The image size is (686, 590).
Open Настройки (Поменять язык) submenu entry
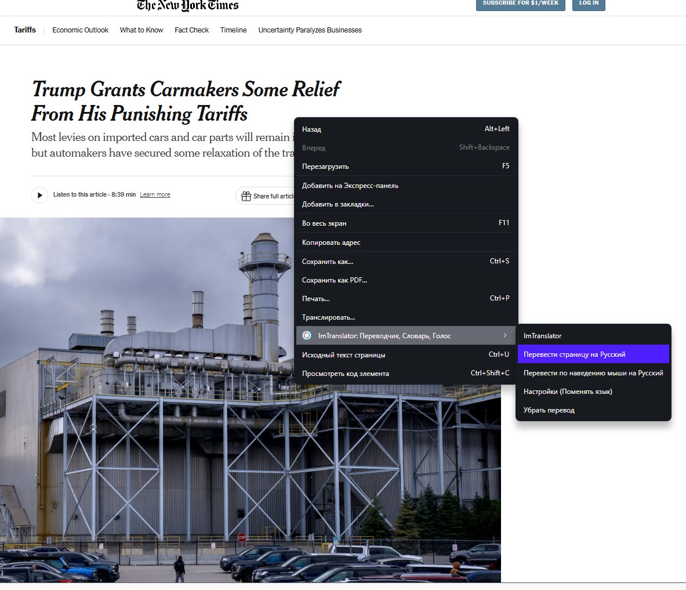coord(593,391)
